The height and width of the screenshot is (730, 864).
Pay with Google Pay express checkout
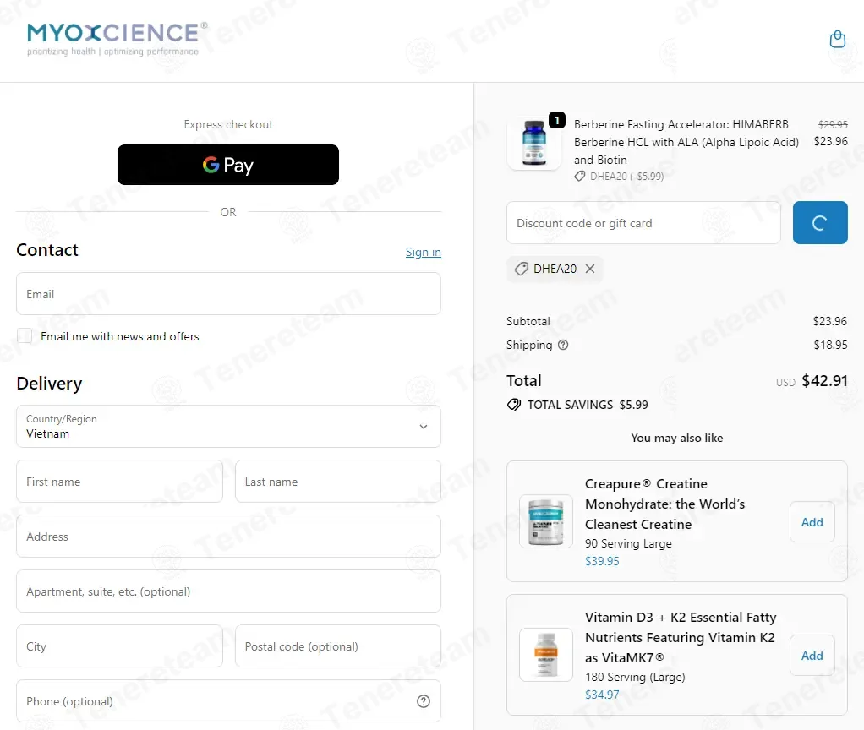pyautogui.click(x=228, y=165)
